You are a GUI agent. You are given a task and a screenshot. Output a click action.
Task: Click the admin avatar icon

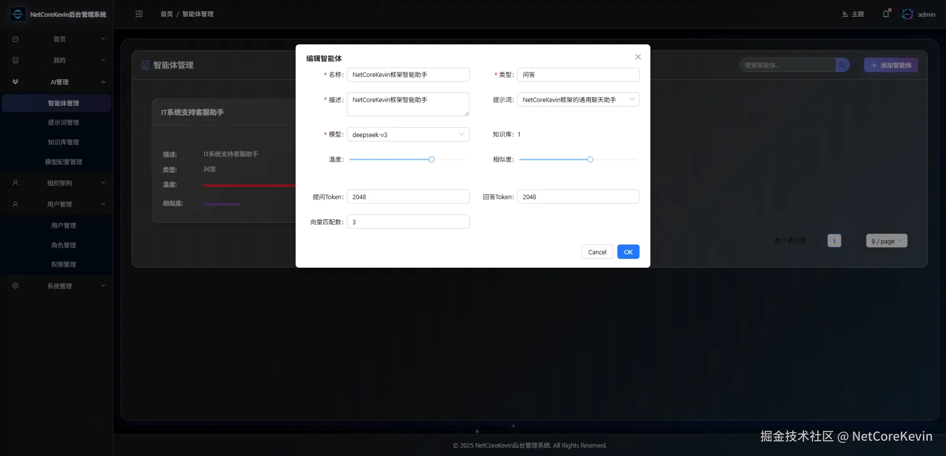(x=908, y=14)
